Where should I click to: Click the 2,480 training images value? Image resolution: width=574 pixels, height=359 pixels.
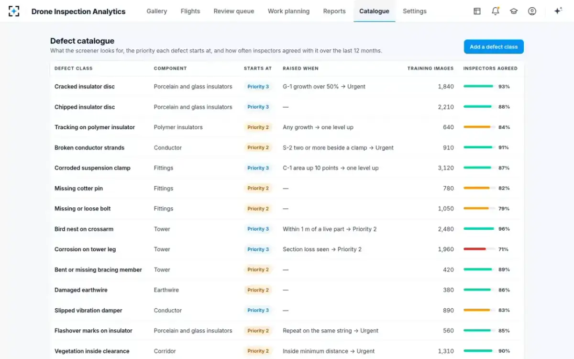point(446,229)
